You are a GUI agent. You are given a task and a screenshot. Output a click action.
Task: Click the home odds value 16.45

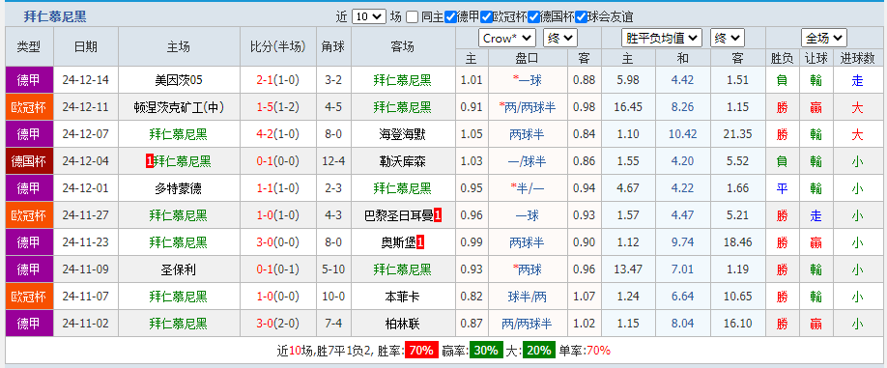pos(627,107)
